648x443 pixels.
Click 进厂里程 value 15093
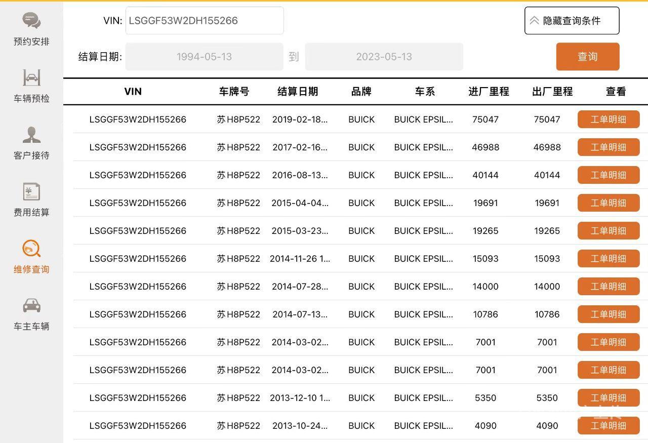click(485, 259)
